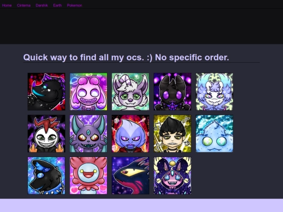Open the pale blue fluffy-haired character avatar

(x=214, y=92)
